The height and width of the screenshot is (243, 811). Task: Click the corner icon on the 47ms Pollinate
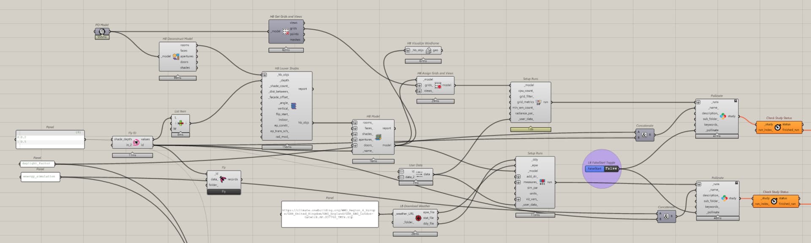pyautogui.click(x=735, y=101)
